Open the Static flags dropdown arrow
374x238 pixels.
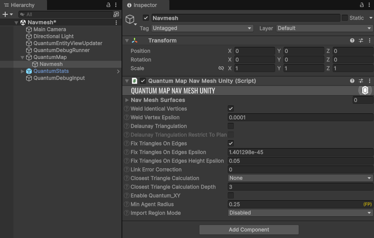[371, 18]
